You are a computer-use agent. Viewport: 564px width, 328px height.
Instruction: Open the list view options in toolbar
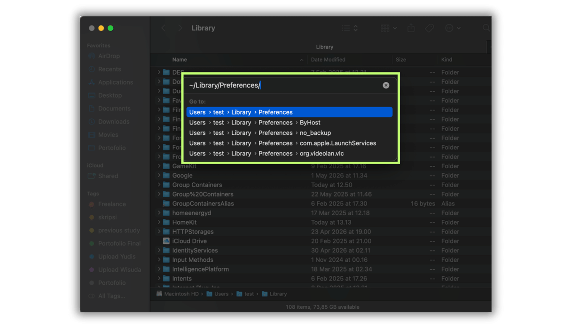click(350, 28)
